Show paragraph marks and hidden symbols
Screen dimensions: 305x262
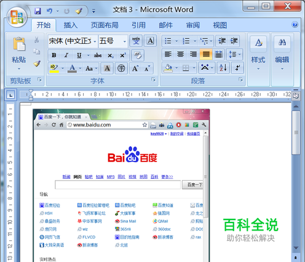point(237,68)
